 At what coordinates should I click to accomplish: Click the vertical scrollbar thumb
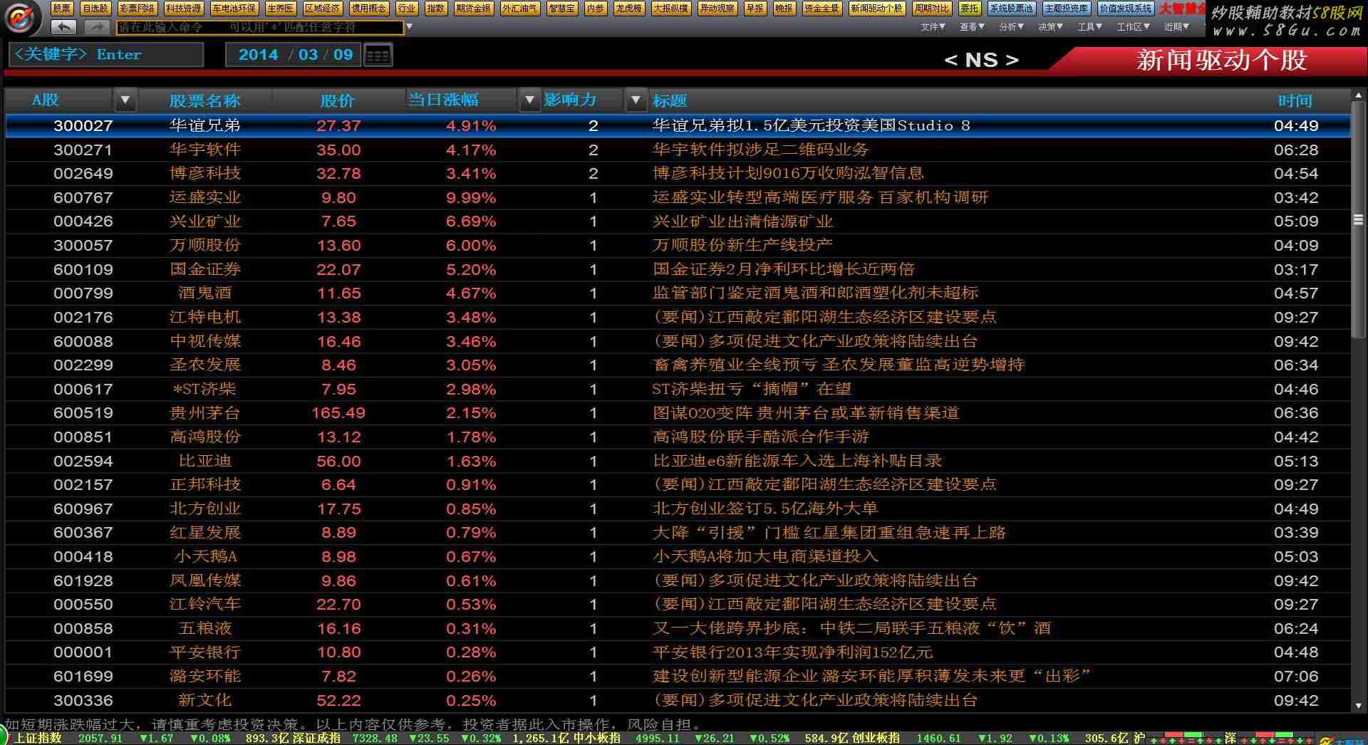tap(1359, 219)
